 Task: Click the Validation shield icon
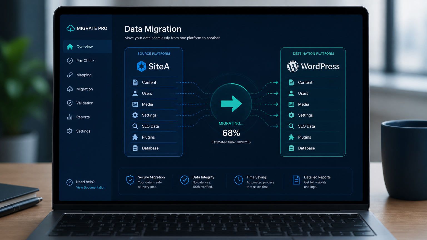70,103
